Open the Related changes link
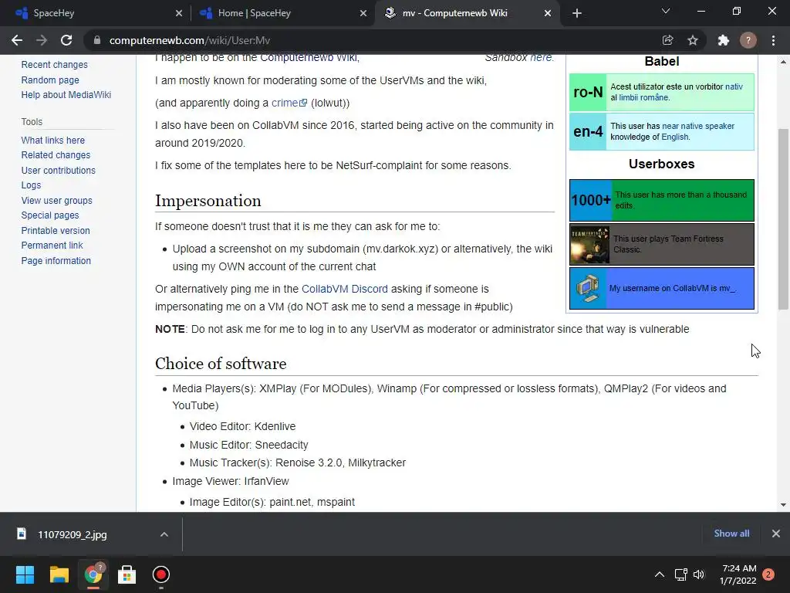790x593 pixels. 56,154
